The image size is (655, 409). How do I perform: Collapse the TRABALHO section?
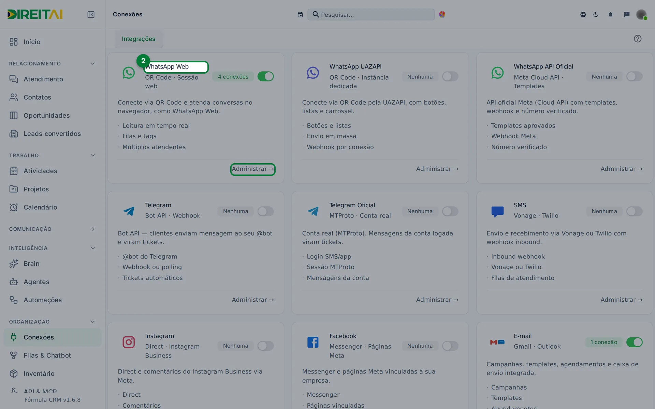[93, 155]
